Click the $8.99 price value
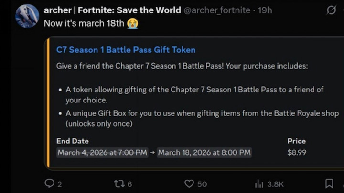The image size is (344, 193). [x=297, y=152]
